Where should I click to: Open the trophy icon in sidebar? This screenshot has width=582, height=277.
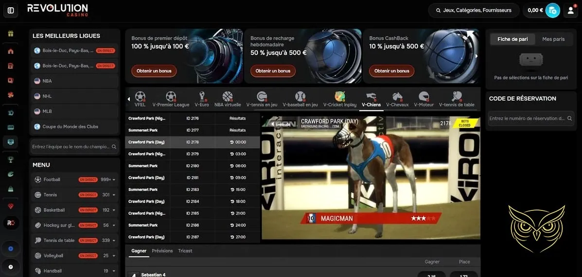click(x=11, y=159)
